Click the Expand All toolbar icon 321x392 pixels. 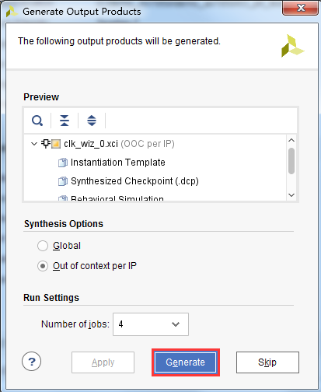(92, 121)
